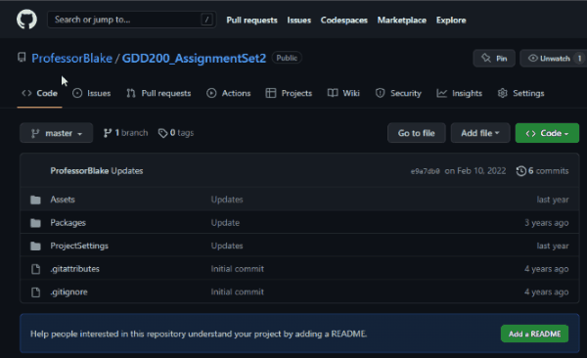Switch to the repository Issues tab

pyautogui.click(x=92, y=93)
